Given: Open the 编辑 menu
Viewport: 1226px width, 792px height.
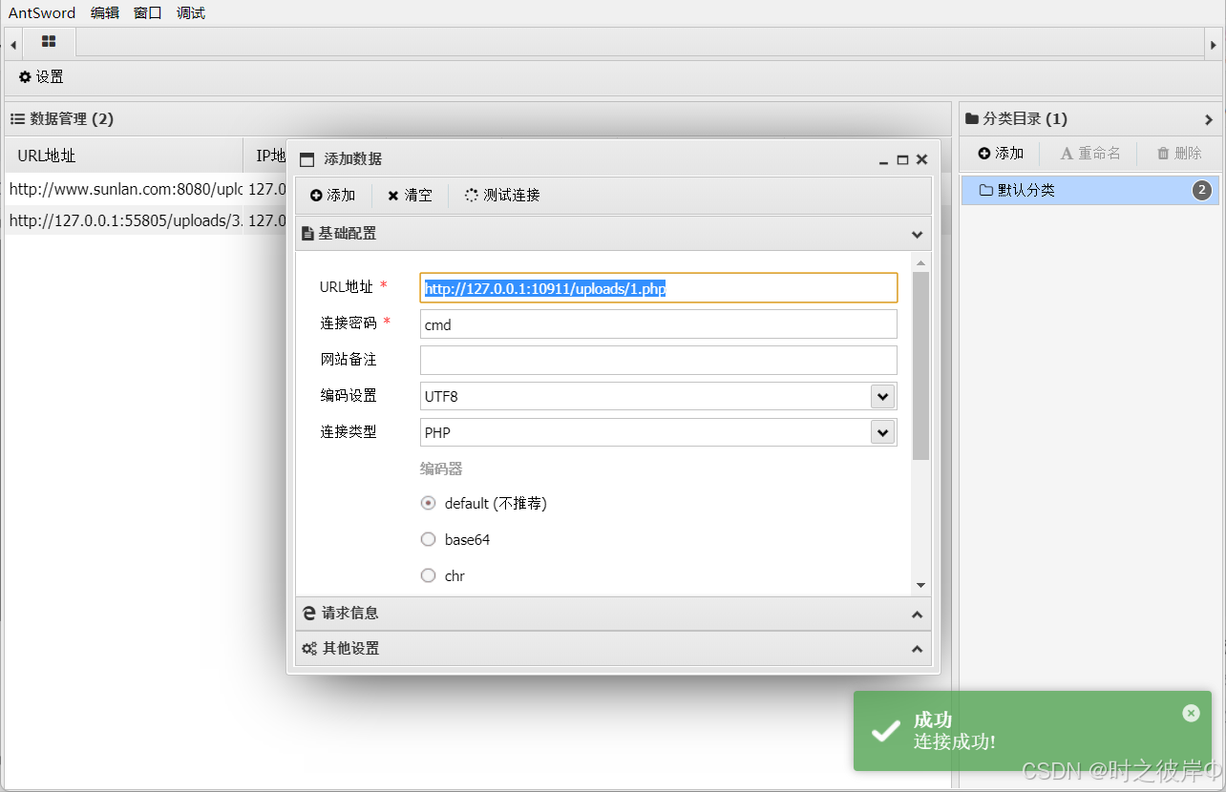Looking at the screenshot, I should (x=105, y=13).
